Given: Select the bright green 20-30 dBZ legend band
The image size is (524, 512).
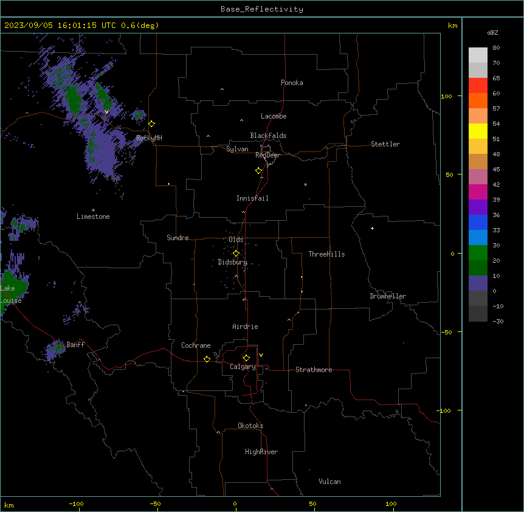Looking at the screenshot, I should (478, 253).
